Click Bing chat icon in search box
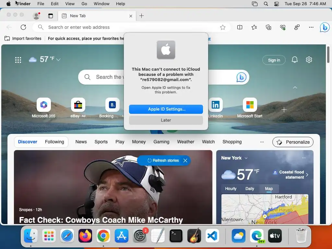 pyautogui.click(x=241, y=77)
